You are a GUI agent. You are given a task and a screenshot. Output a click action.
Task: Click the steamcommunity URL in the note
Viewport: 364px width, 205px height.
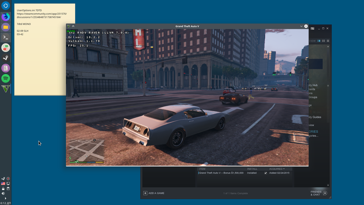coord(42,15)
